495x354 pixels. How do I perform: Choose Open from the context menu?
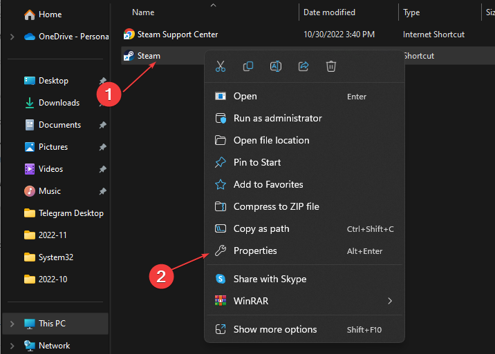pos(305,96)
